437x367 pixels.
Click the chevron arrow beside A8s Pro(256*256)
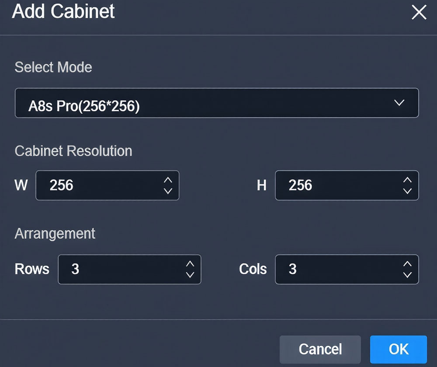pyautogui.click(x=399, y=103)
